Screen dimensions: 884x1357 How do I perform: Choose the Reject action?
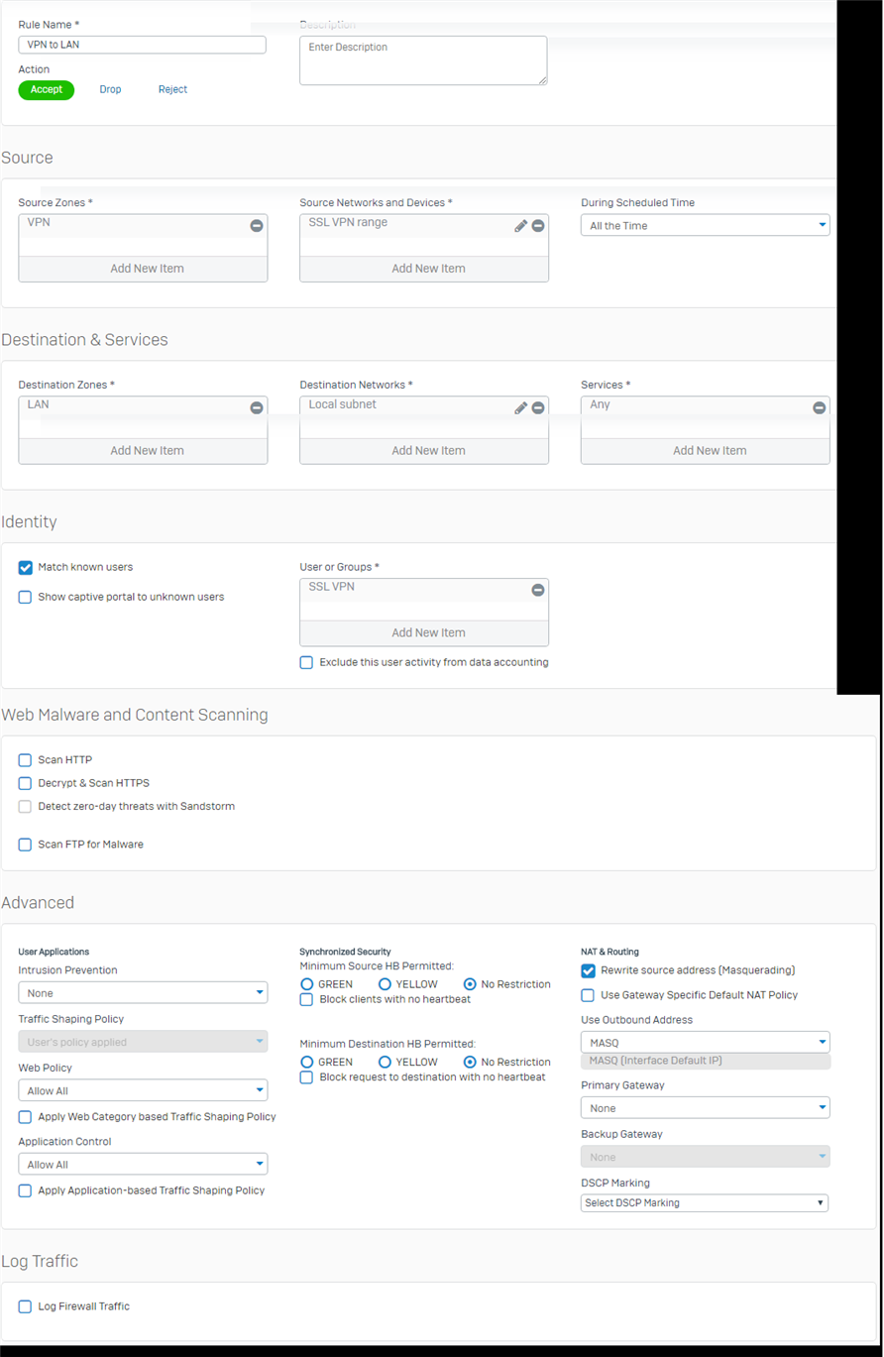[172, 90]
